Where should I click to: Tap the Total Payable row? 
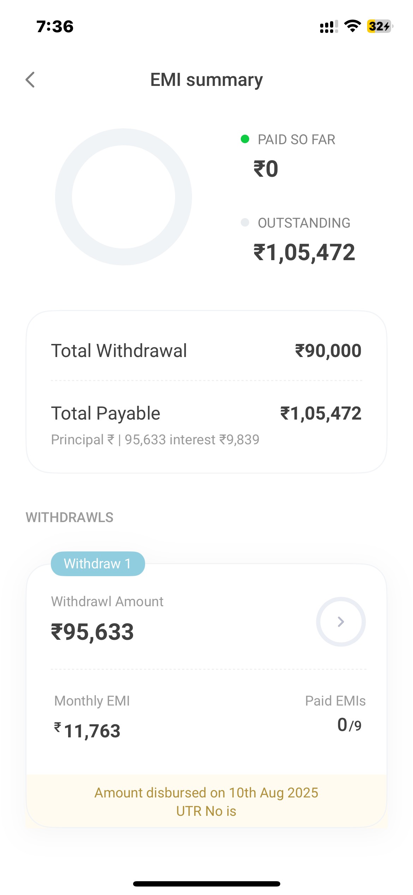[206, 413]
